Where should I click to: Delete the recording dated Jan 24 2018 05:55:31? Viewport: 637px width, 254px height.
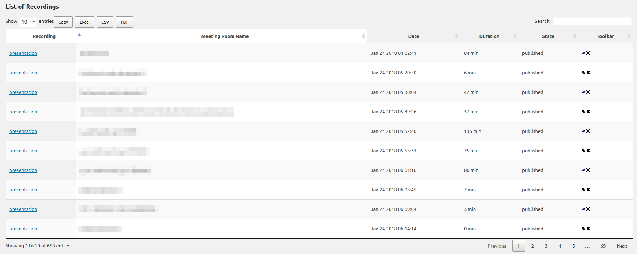point(588,151)
